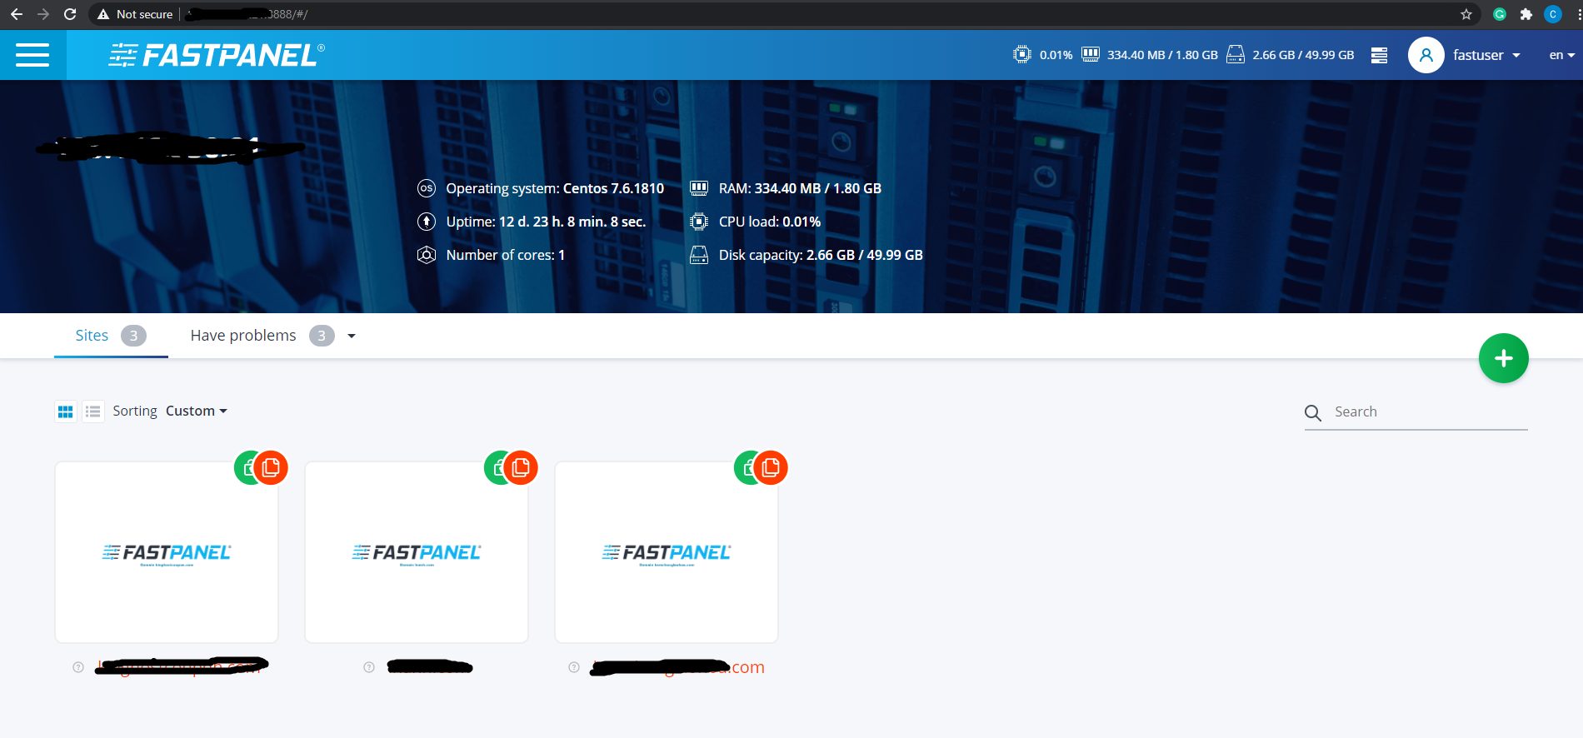Screen dimensions: 1583x738
Task: Open the Sorting Custom dropdown
Action: pyautogui.click(x=196, y=411)
